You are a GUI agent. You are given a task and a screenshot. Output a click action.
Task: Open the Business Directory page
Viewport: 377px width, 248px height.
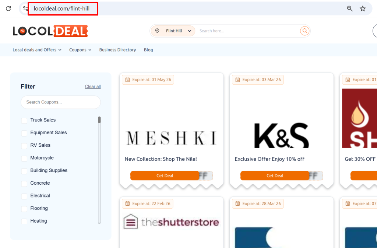click(x=117, y=50)
